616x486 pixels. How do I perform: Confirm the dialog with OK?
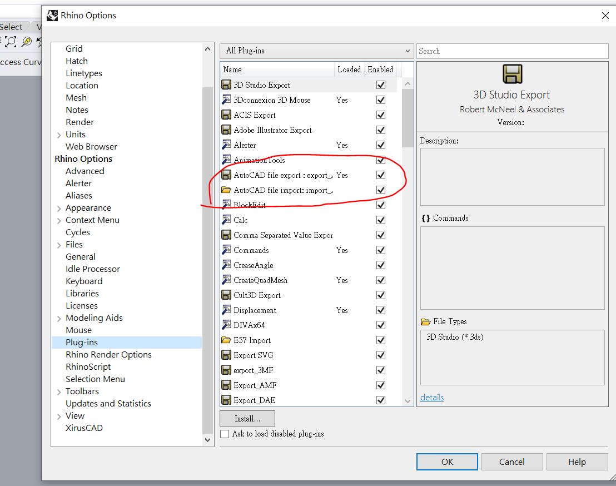(x=447, y=462)
